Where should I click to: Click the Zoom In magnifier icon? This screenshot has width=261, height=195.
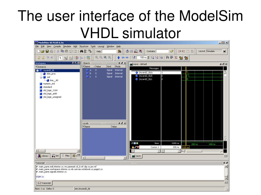[x=97, y=58]
